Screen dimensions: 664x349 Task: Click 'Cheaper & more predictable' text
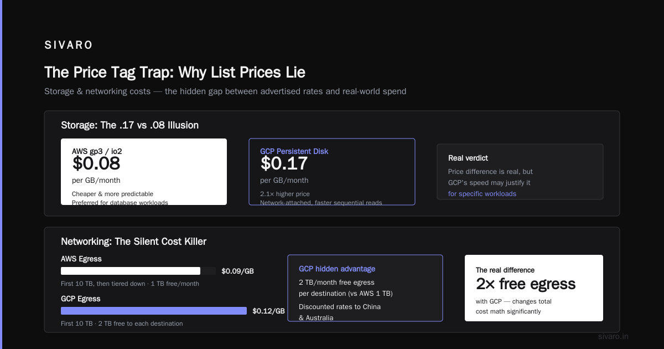pos(112,194)
